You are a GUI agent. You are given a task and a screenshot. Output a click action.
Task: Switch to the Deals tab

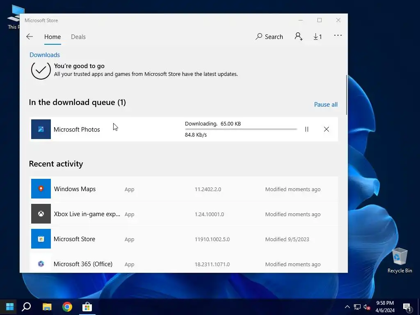pyautogui.click(x=78, y=37)
